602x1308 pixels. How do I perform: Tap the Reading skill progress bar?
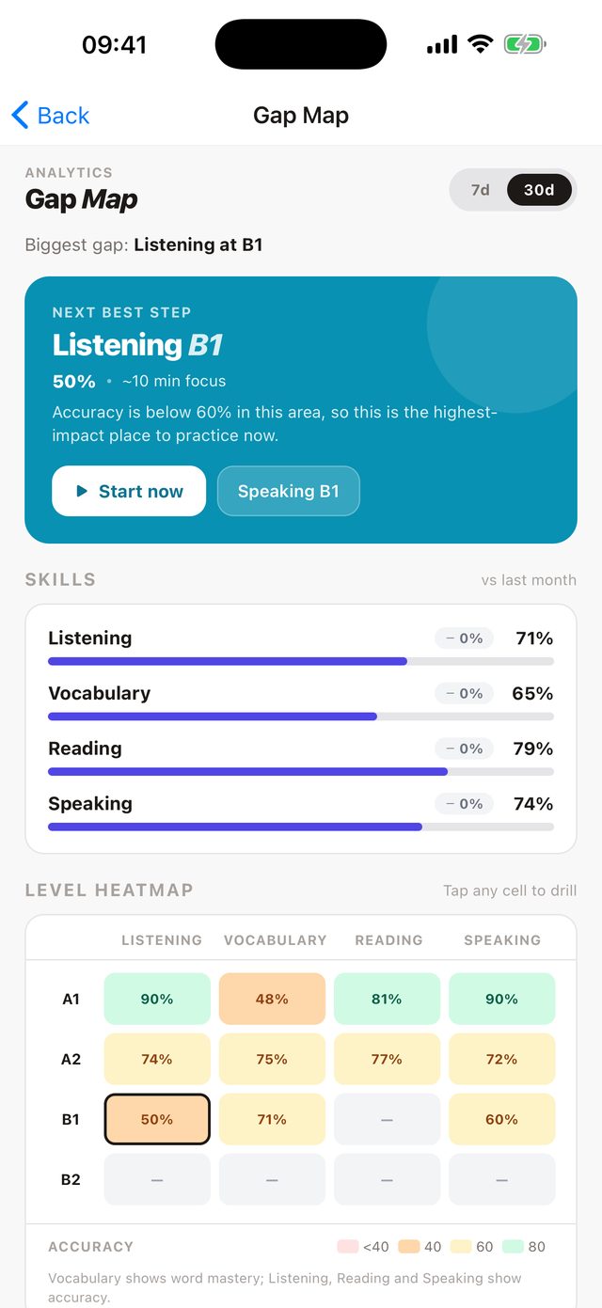(301, 772)
